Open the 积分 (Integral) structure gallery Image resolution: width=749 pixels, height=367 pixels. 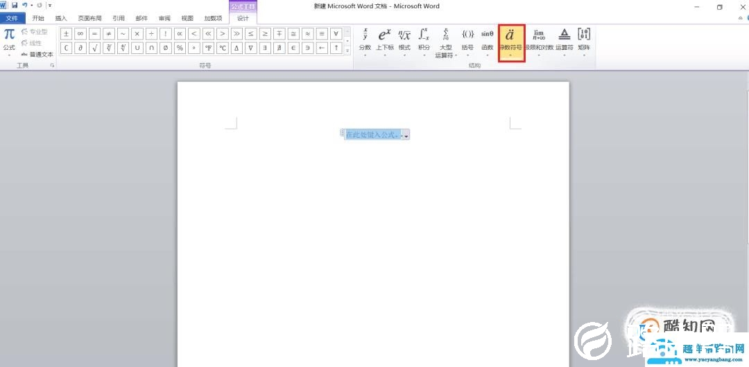(424, 42)
